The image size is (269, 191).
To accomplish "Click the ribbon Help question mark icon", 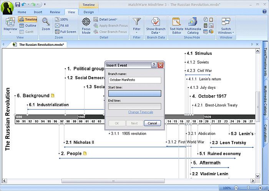I will tap(264, 12).
